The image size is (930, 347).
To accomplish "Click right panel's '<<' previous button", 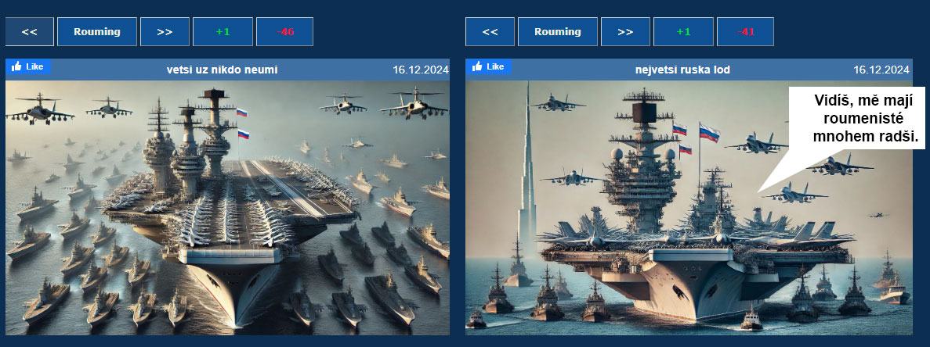I will (490, 32).
